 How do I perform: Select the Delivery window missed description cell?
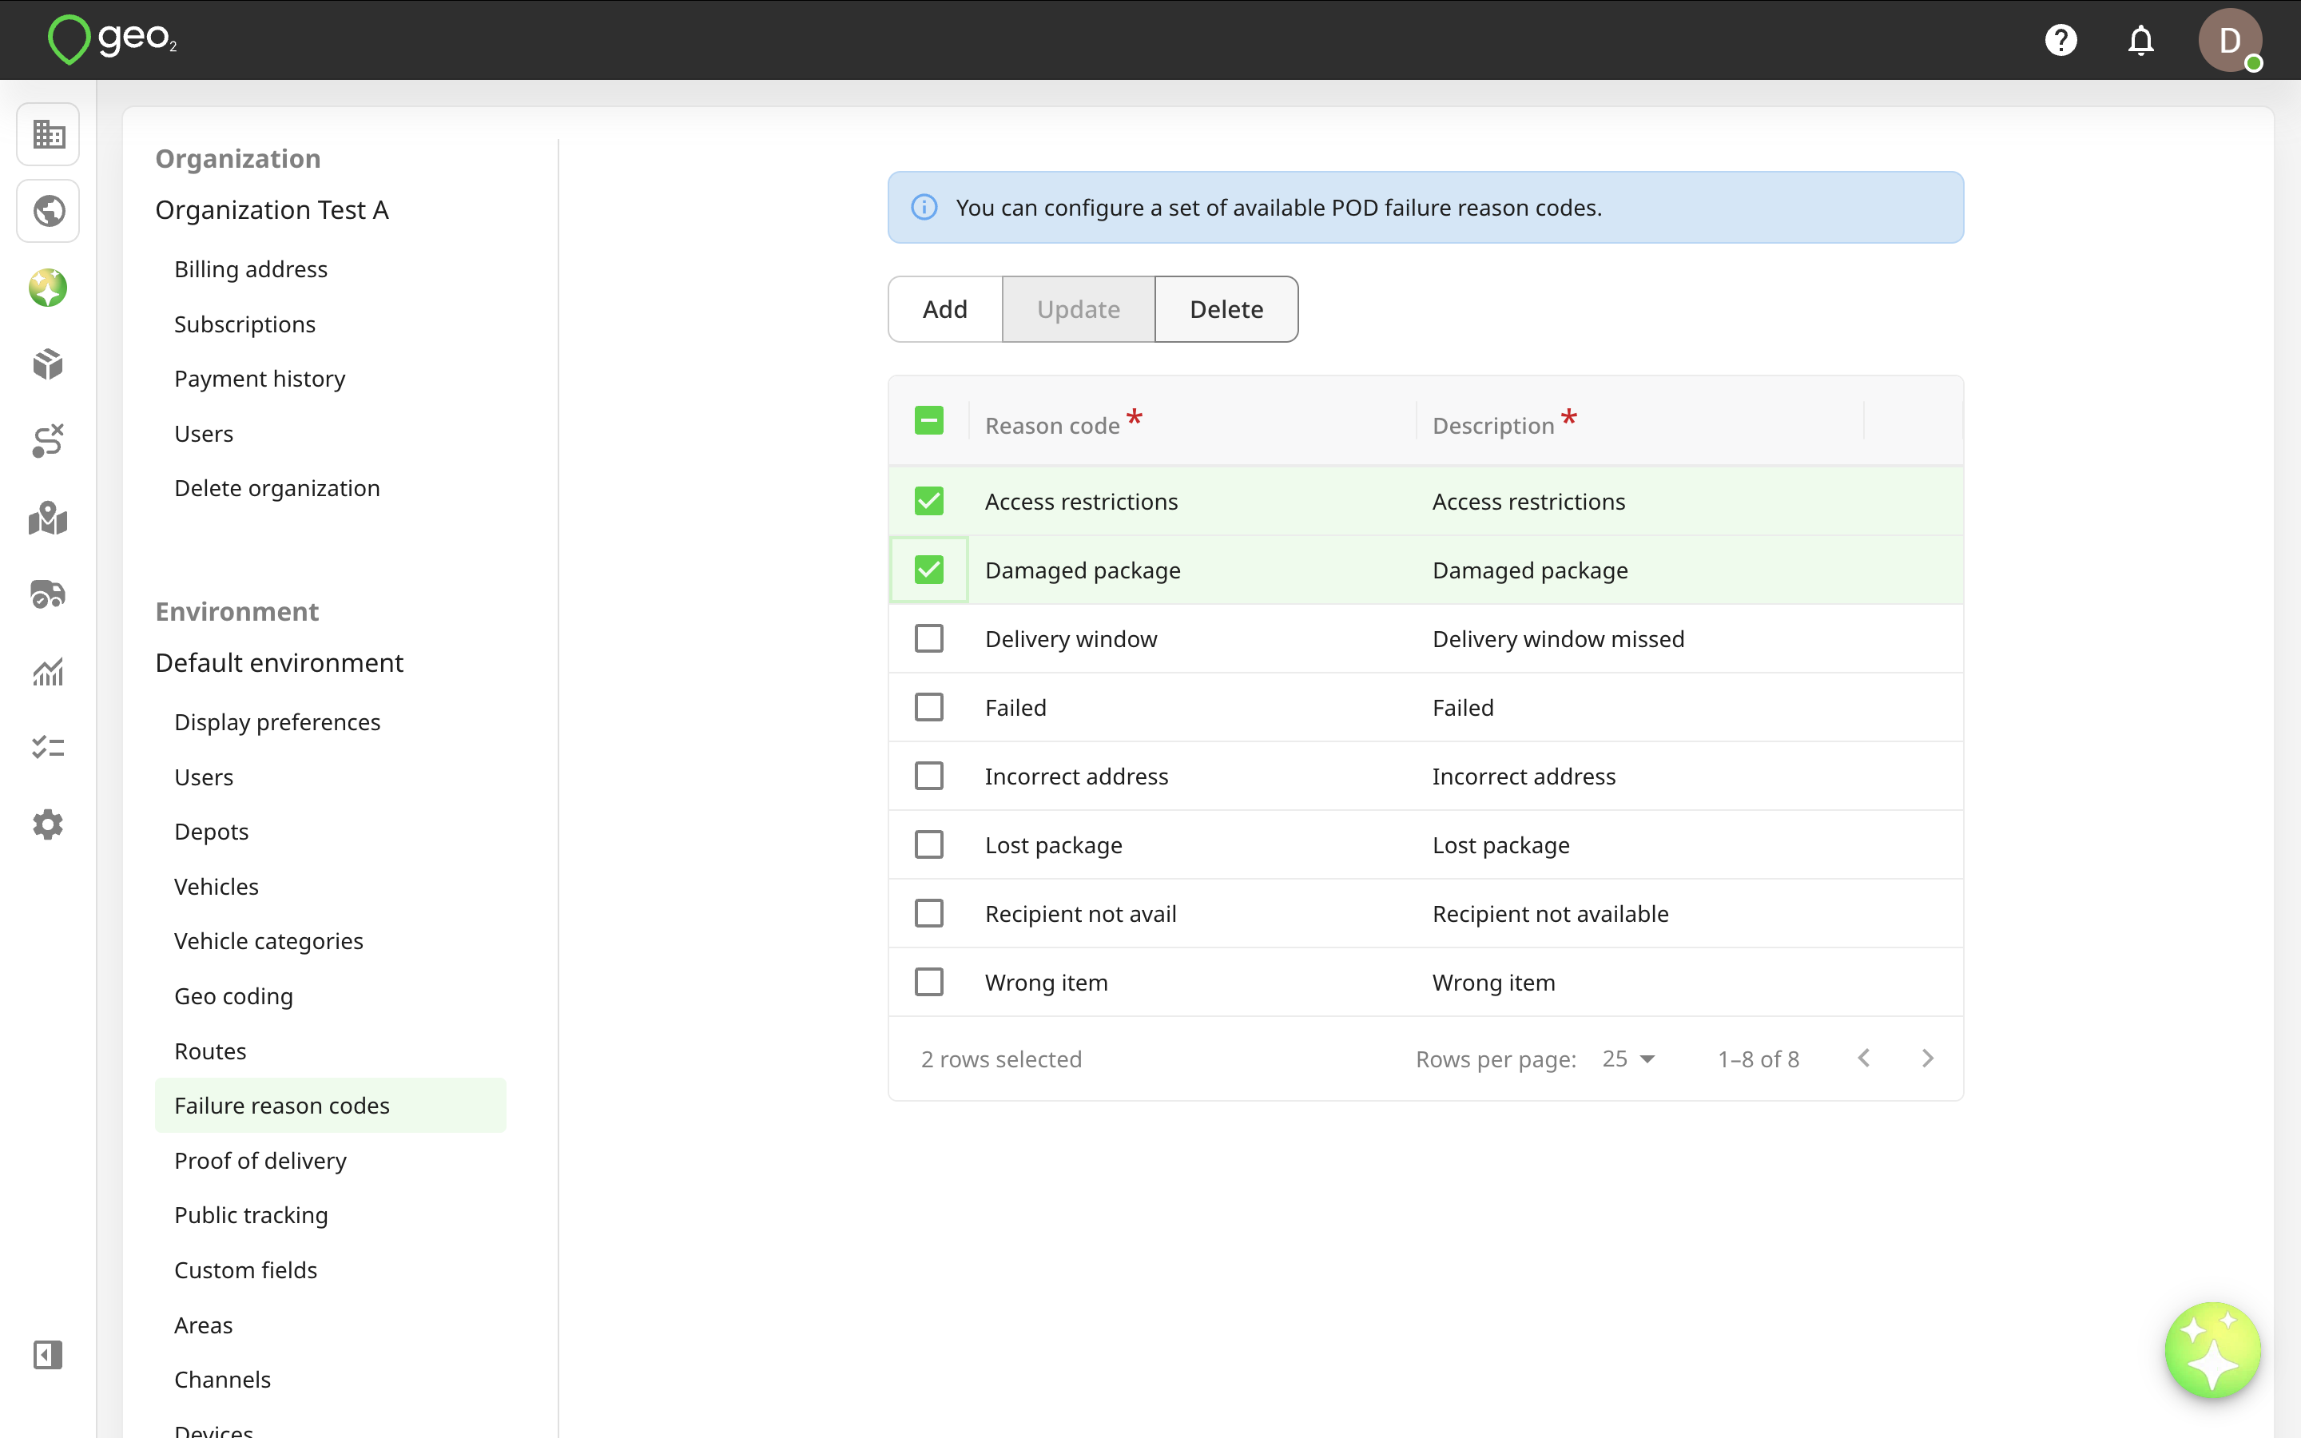1559,638
